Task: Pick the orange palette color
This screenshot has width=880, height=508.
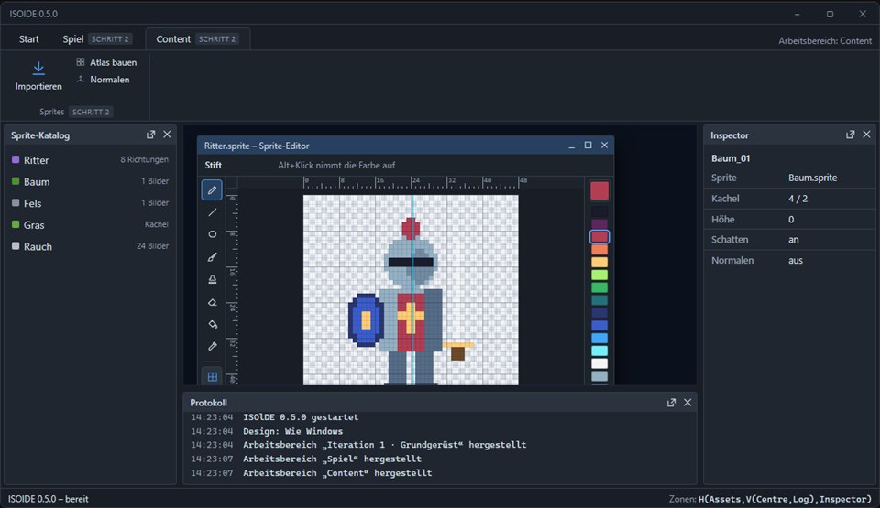Action: coord(599,250)
